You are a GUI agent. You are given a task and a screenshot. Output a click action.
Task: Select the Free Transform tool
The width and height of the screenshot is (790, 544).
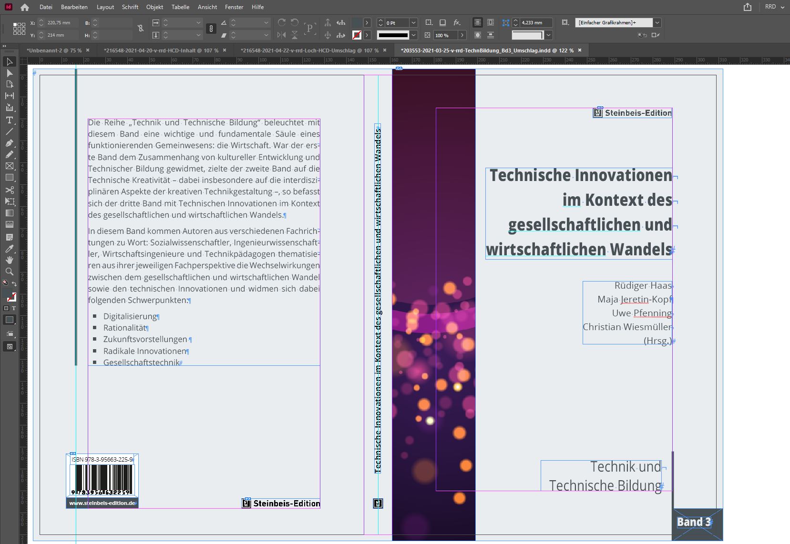pos(9,201)
